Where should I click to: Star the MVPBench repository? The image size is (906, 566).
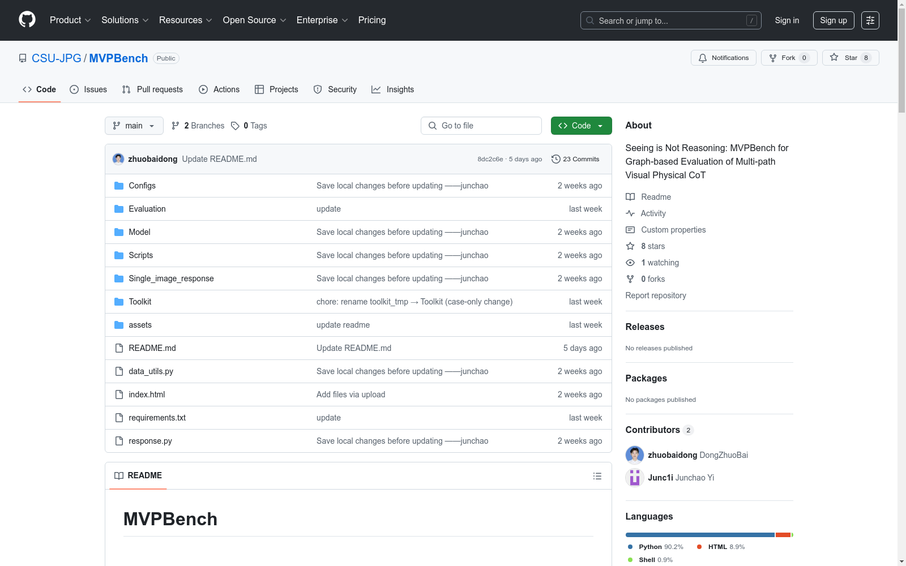coord(851,58)
